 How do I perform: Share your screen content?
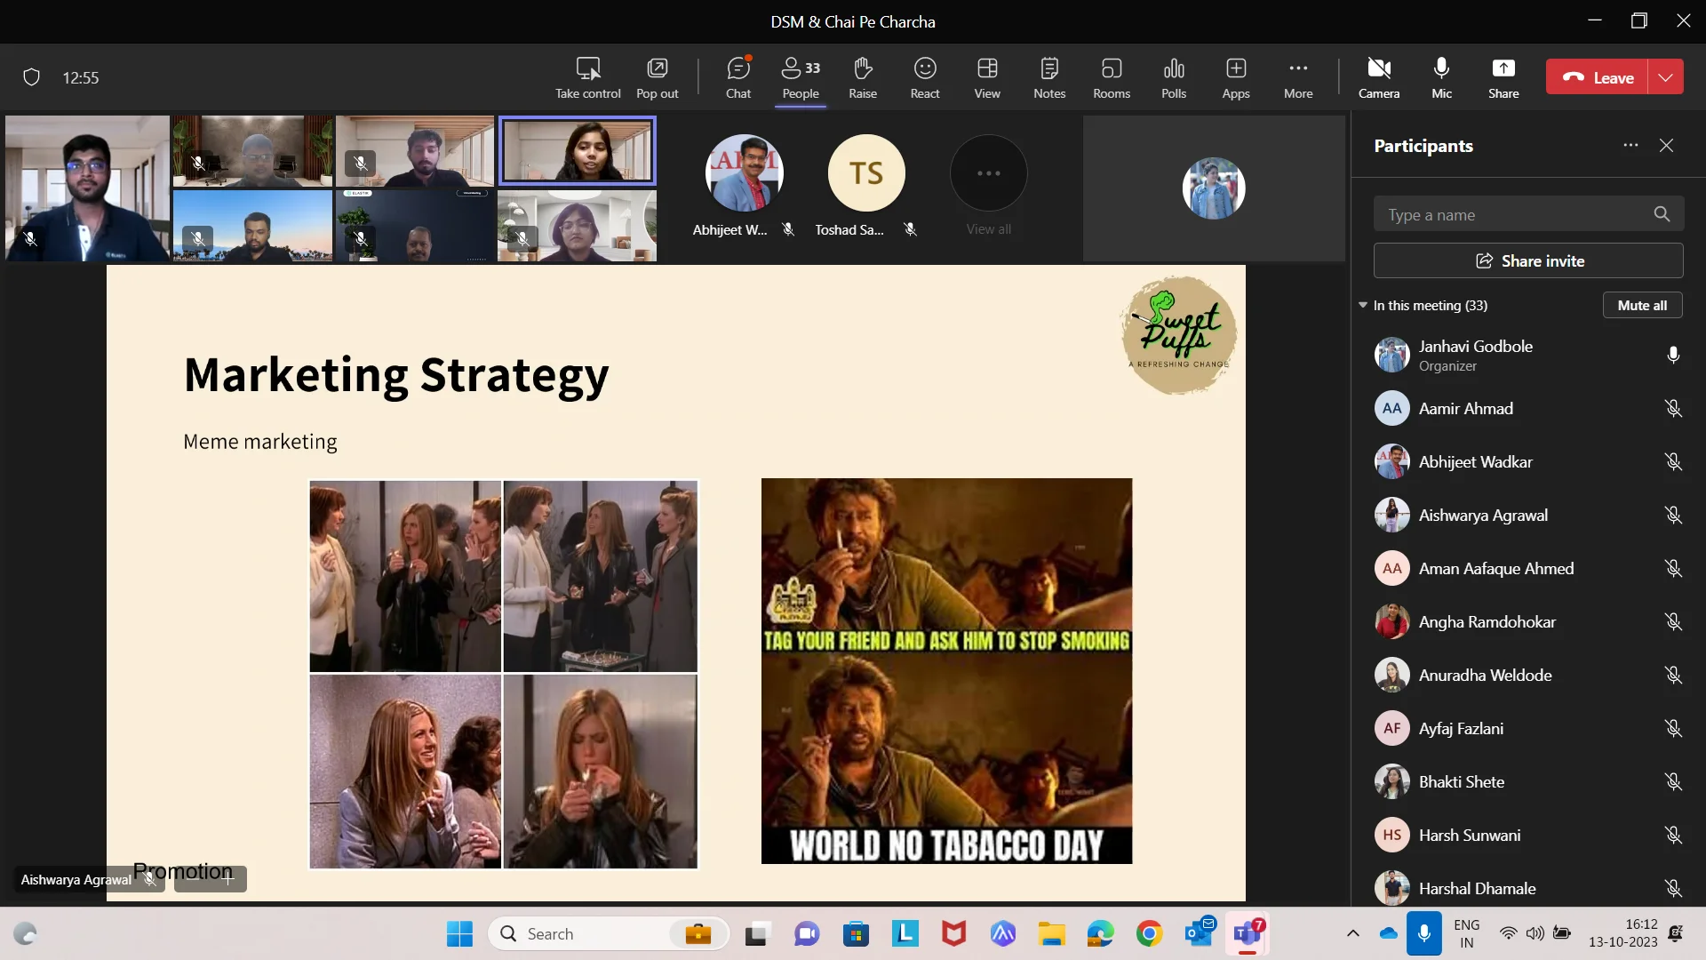1503,78
